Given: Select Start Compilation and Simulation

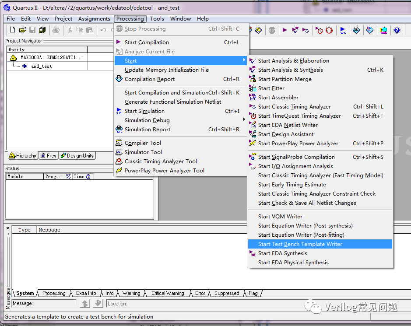Looking at the screenshot, I should pos(181,92).
